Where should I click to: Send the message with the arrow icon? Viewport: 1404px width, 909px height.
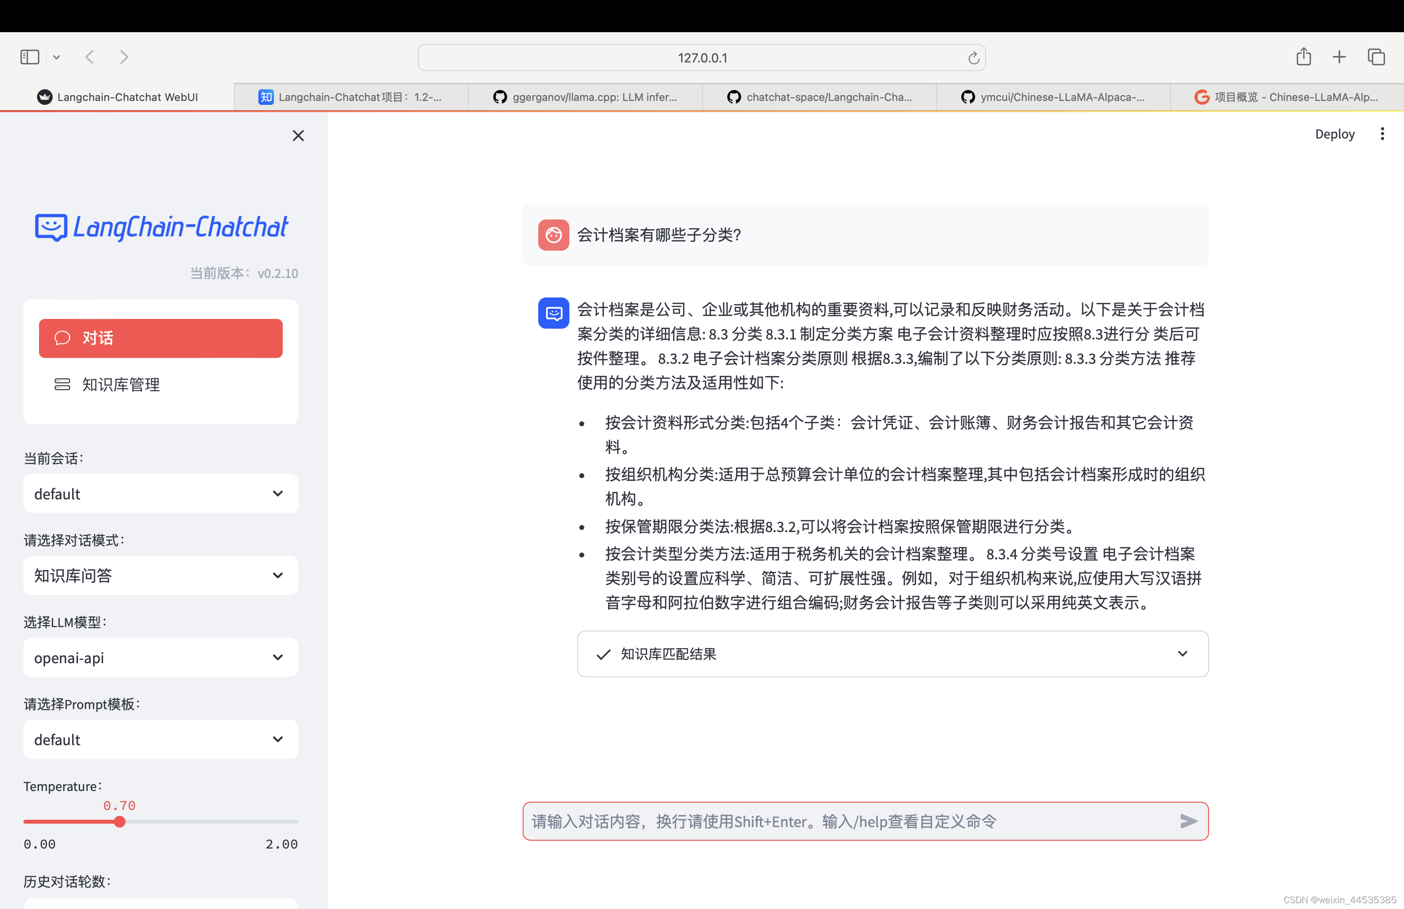pos(1188,821)
